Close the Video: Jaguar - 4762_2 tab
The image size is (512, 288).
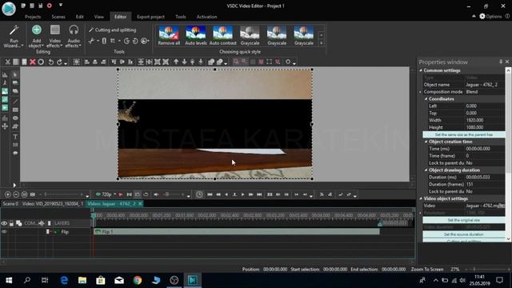pyautogui.click(x=140, y=204)
